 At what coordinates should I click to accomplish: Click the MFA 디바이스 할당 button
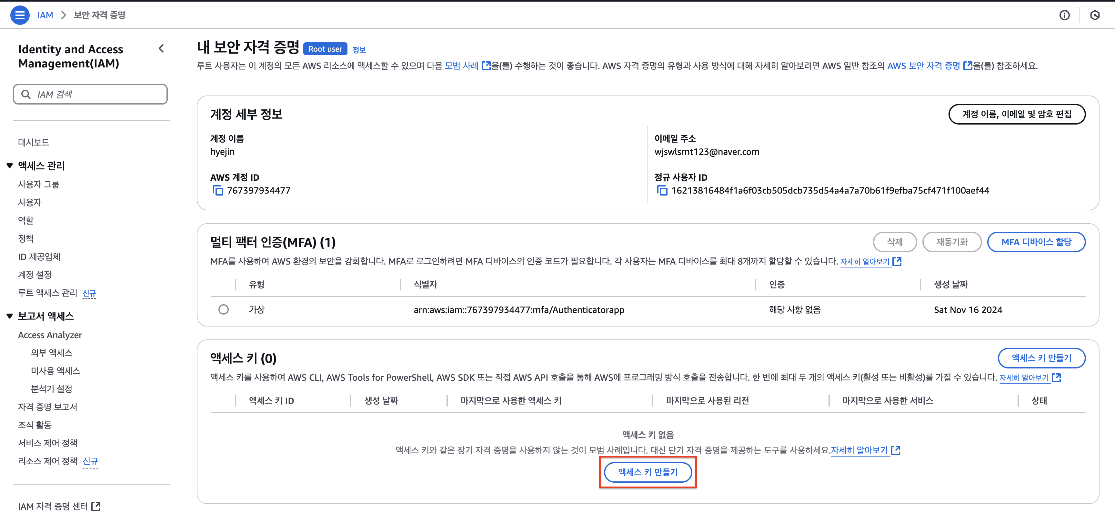click(1036, 242)
